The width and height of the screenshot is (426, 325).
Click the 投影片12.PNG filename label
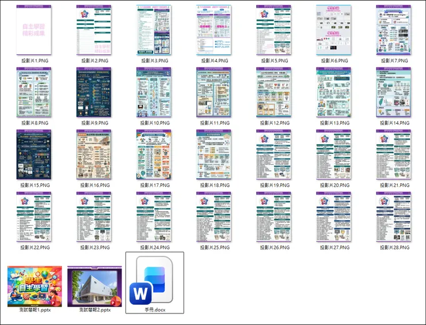click(x=275, y=123)
